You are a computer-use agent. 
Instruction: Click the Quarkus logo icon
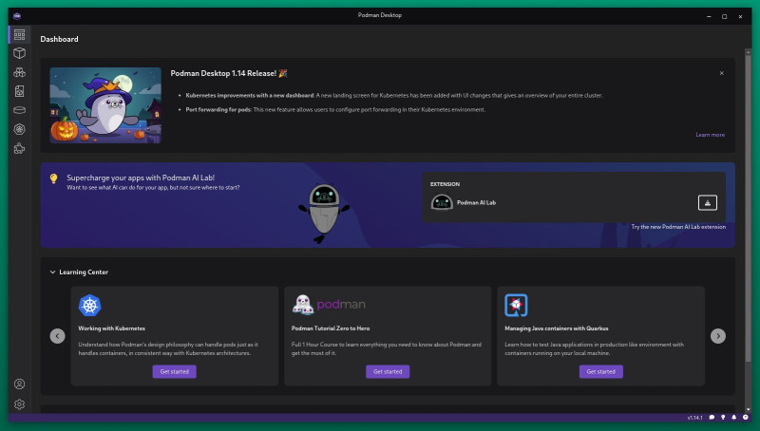tap(516, 305)
